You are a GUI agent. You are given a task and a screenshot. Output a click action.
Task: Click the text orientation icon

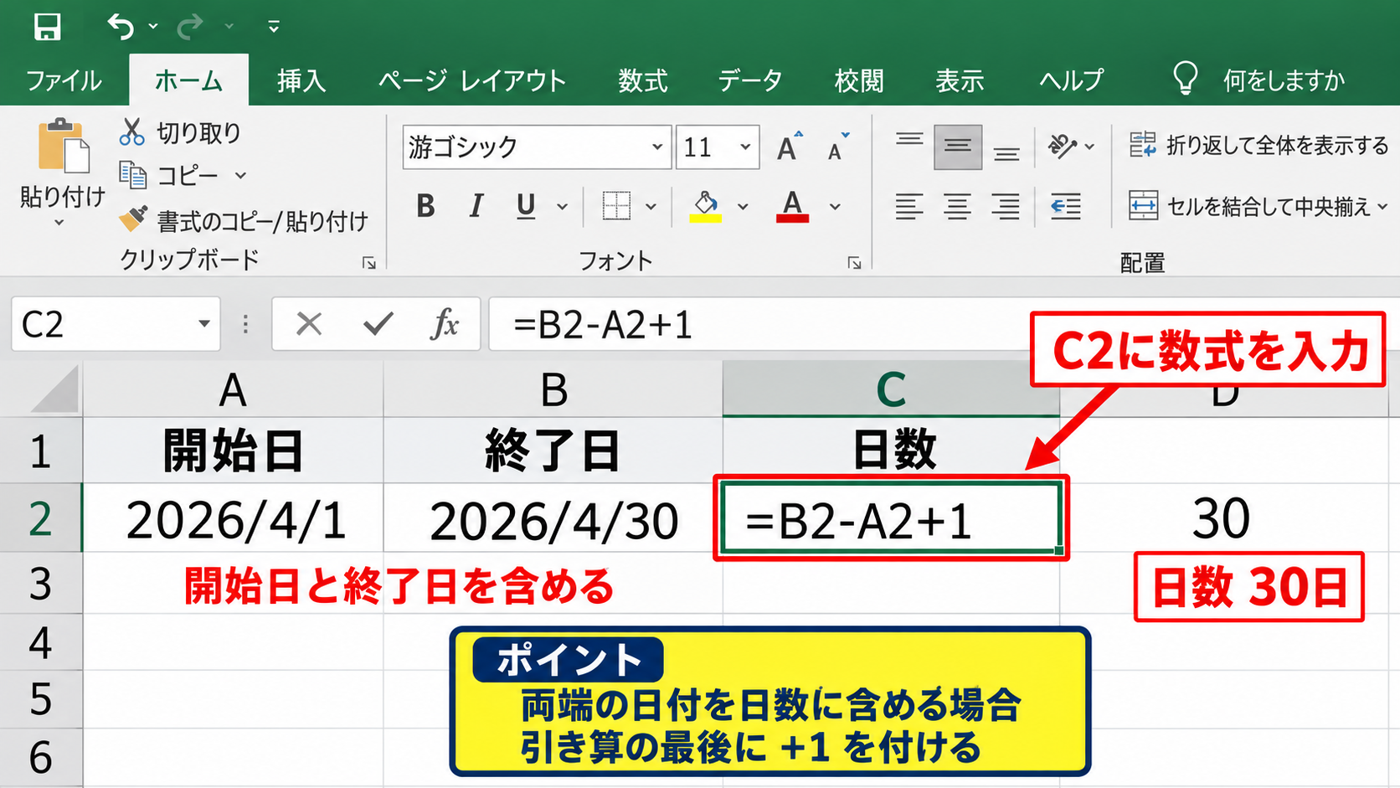click(x=1063, y=147)
